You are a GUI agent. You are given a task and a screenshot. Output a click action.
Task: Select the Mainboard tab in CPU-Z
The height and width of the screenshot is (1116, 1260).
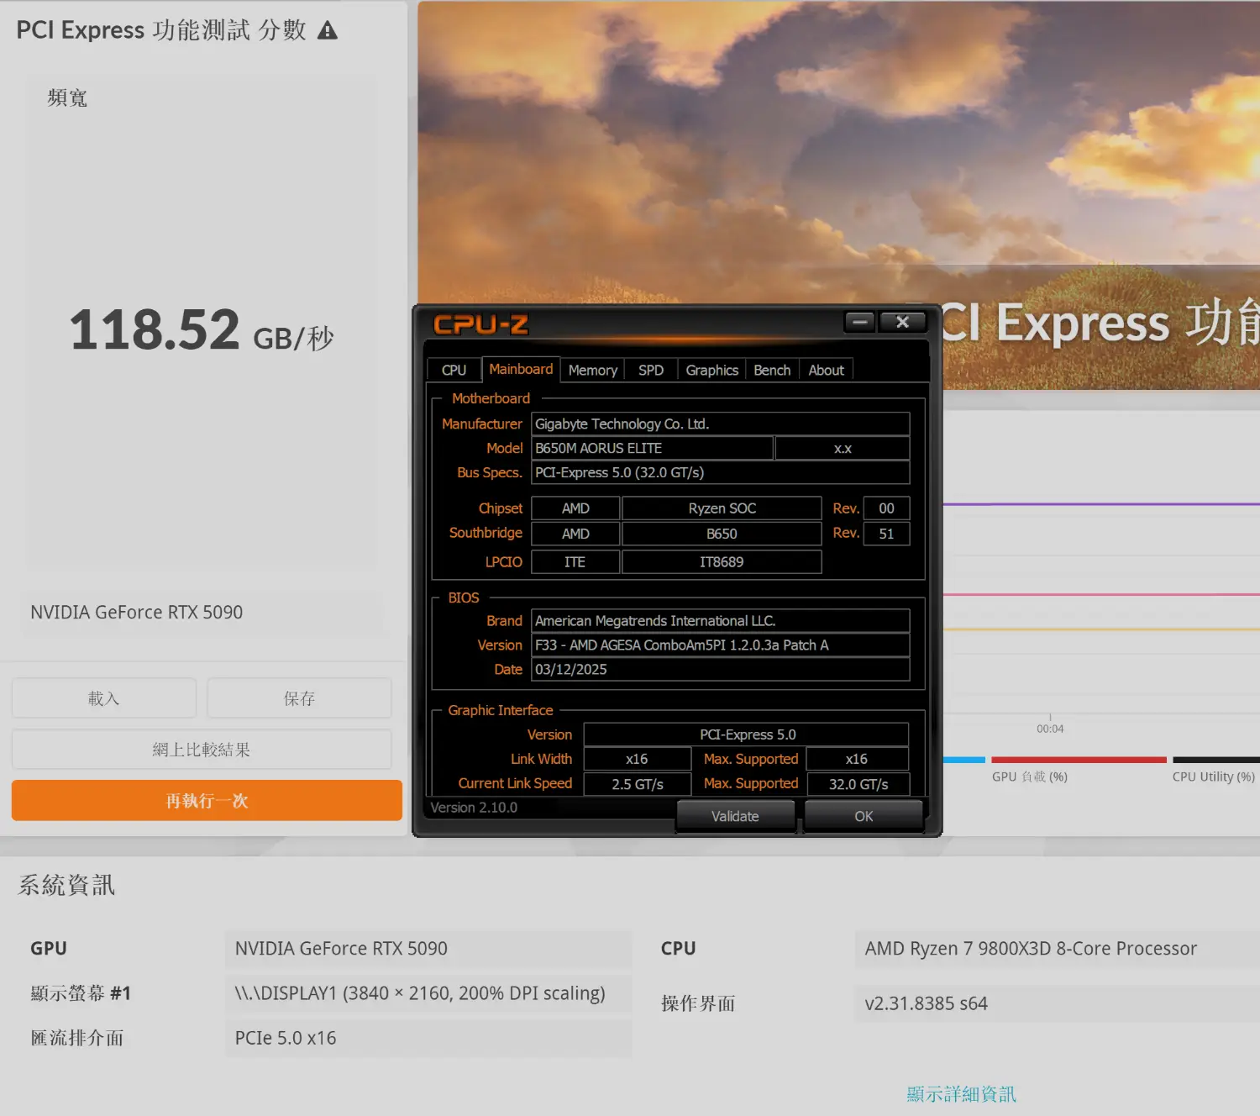[521, 369]
